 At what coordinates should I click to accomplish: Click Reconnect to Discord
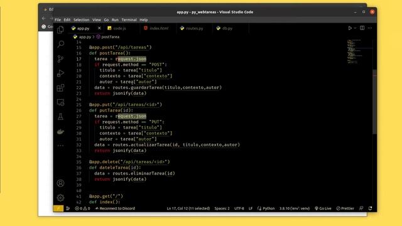(115, 208)
